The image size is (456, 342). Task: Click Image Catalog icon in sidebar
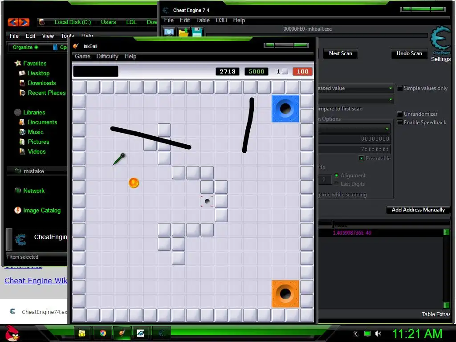coord(18,210)
